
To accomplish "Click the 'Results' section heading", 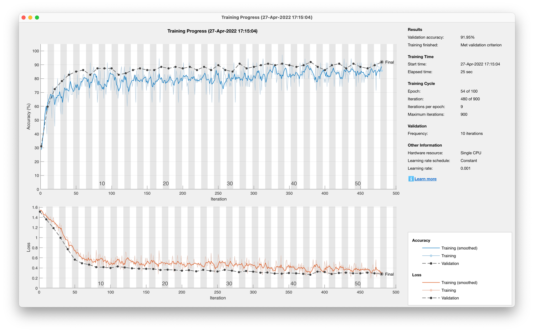I will [415, 30].
